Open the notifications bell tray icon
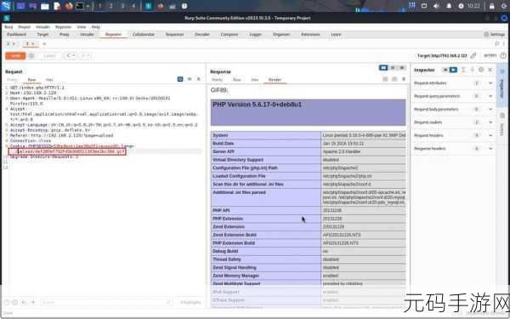510x319 pixels. pyautogui.click(x=449, y=6)
